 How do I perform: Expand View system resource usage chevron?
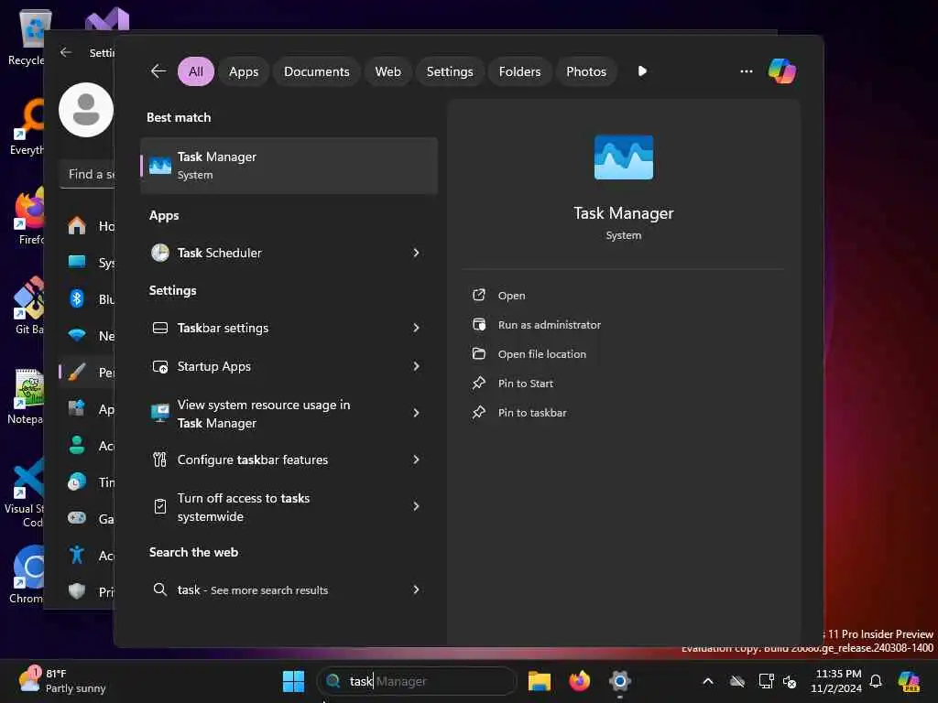(x=417, y=413)
